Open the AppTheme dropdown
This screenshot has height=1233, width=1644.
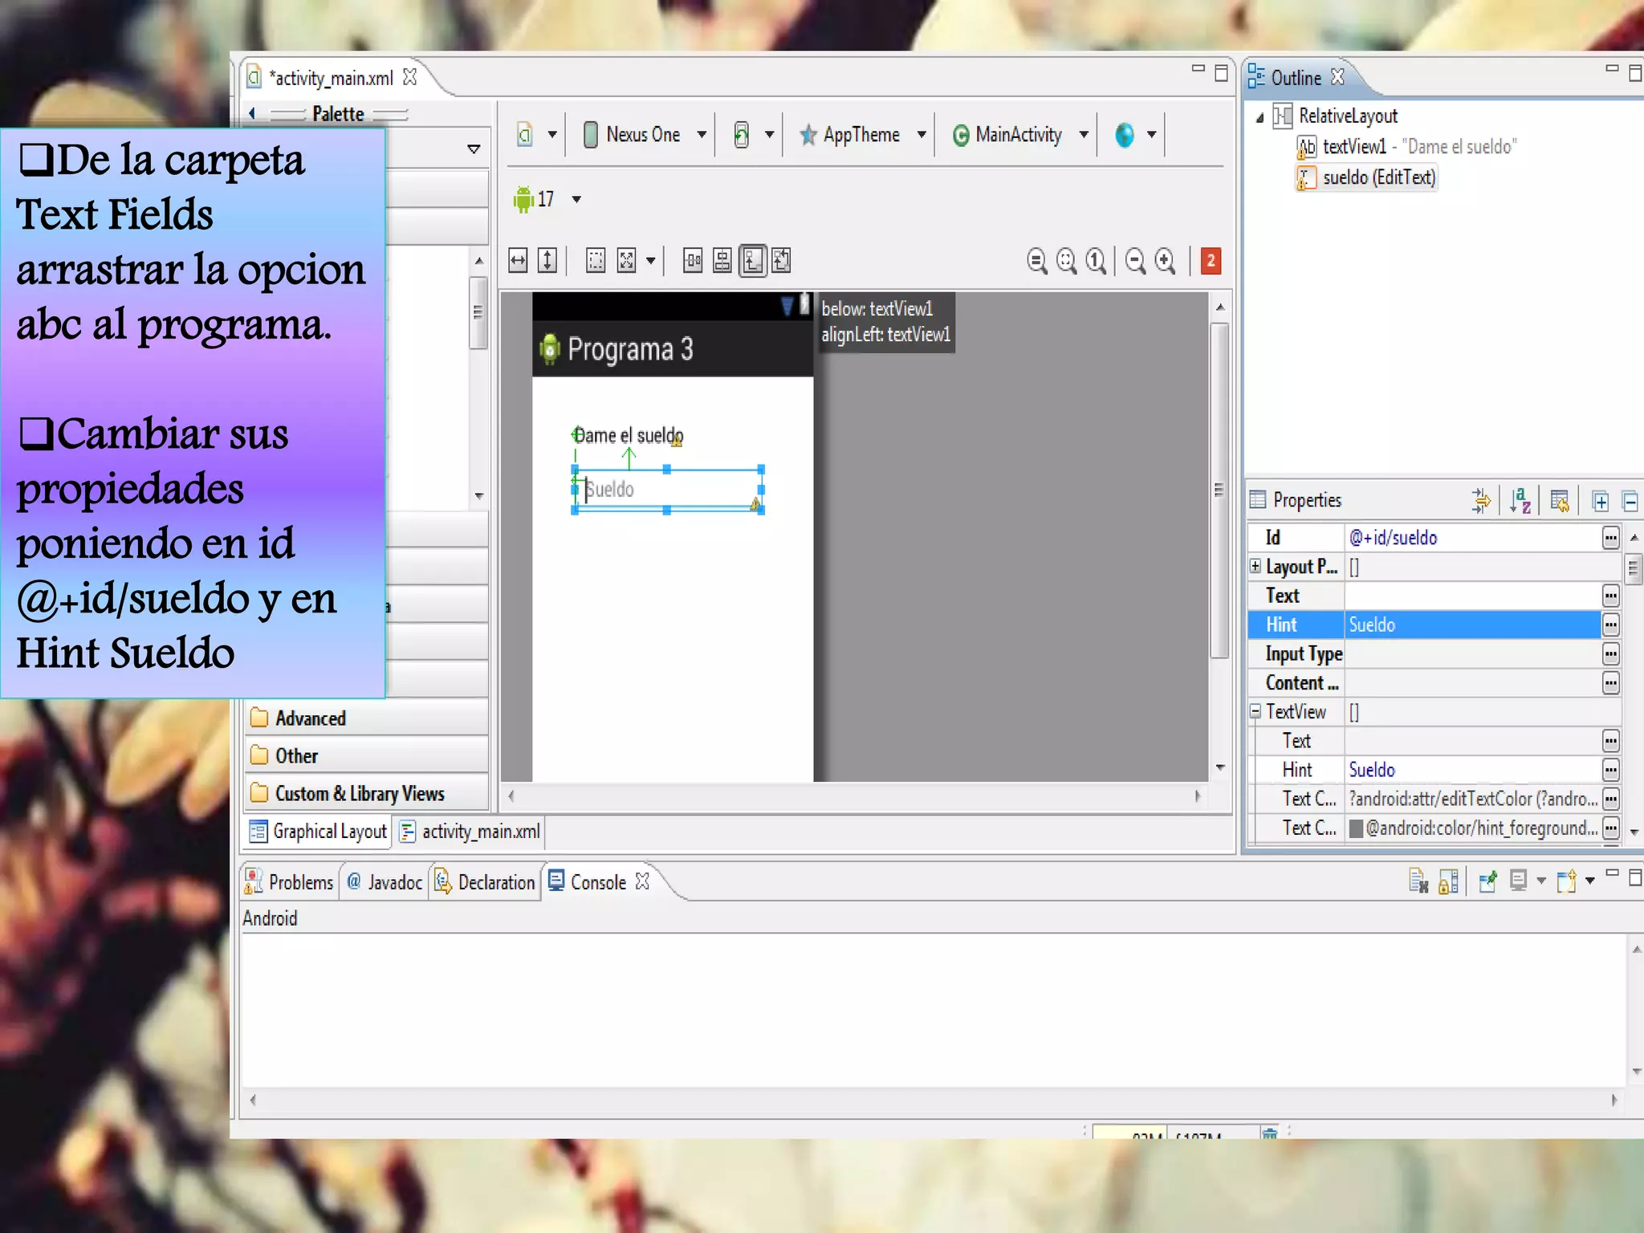click(862, 135)
